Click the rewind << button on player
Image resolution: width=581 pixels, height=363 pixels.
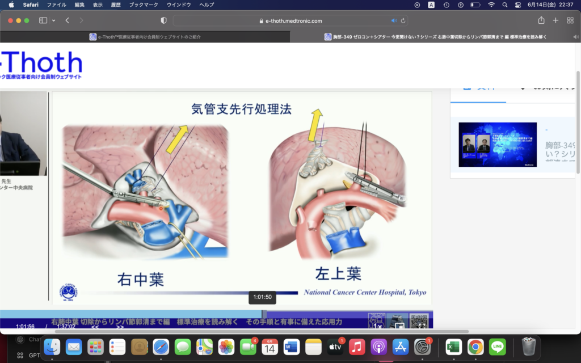[95, 326]
